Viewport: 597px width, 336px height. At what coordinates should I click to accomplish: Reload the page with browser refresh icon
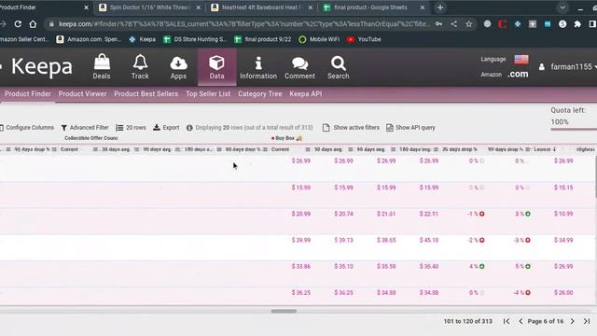[18, 24]
